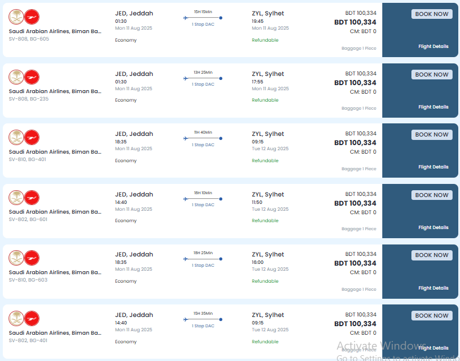The height and width of the screenshot is (361, 460).
Task: Book the SV-802, BG-401 flight now
Action: coord(431,315)
